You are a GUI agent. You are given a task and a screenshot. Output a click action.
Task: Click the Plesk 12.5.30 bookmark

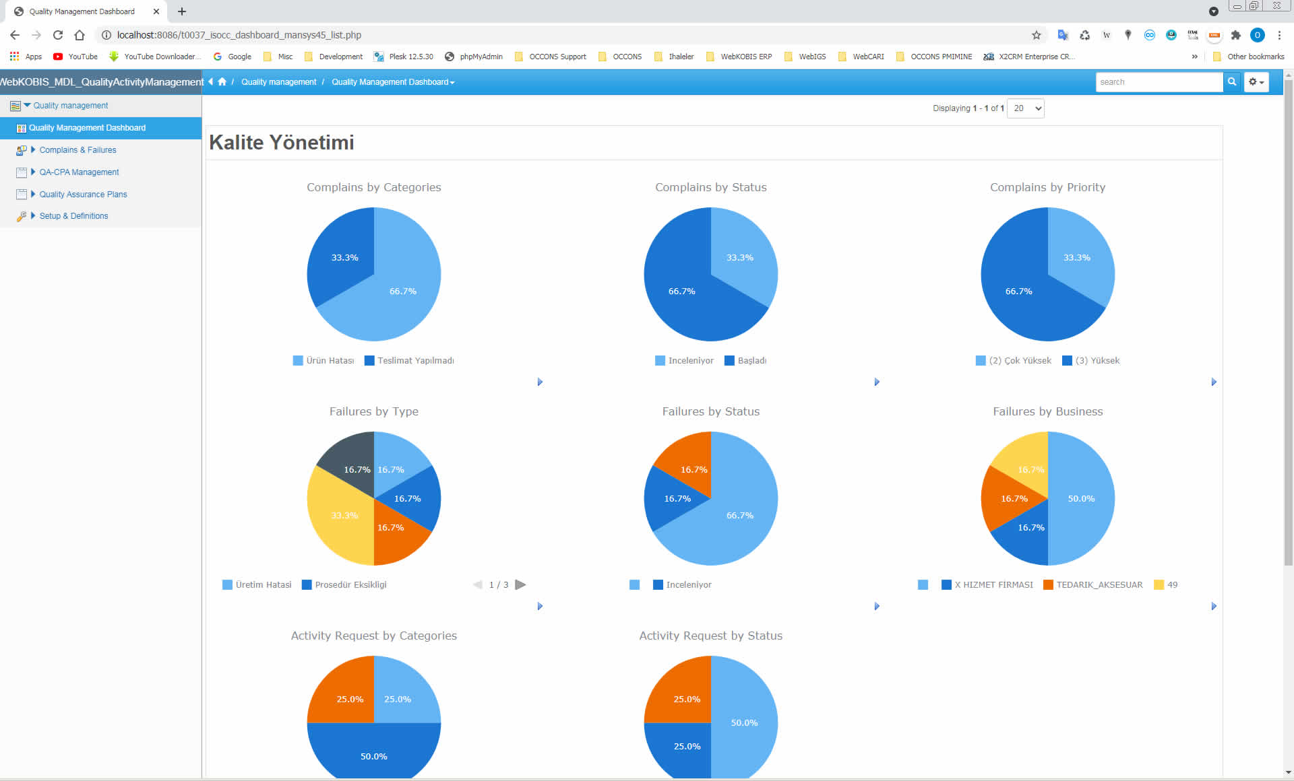403,57
